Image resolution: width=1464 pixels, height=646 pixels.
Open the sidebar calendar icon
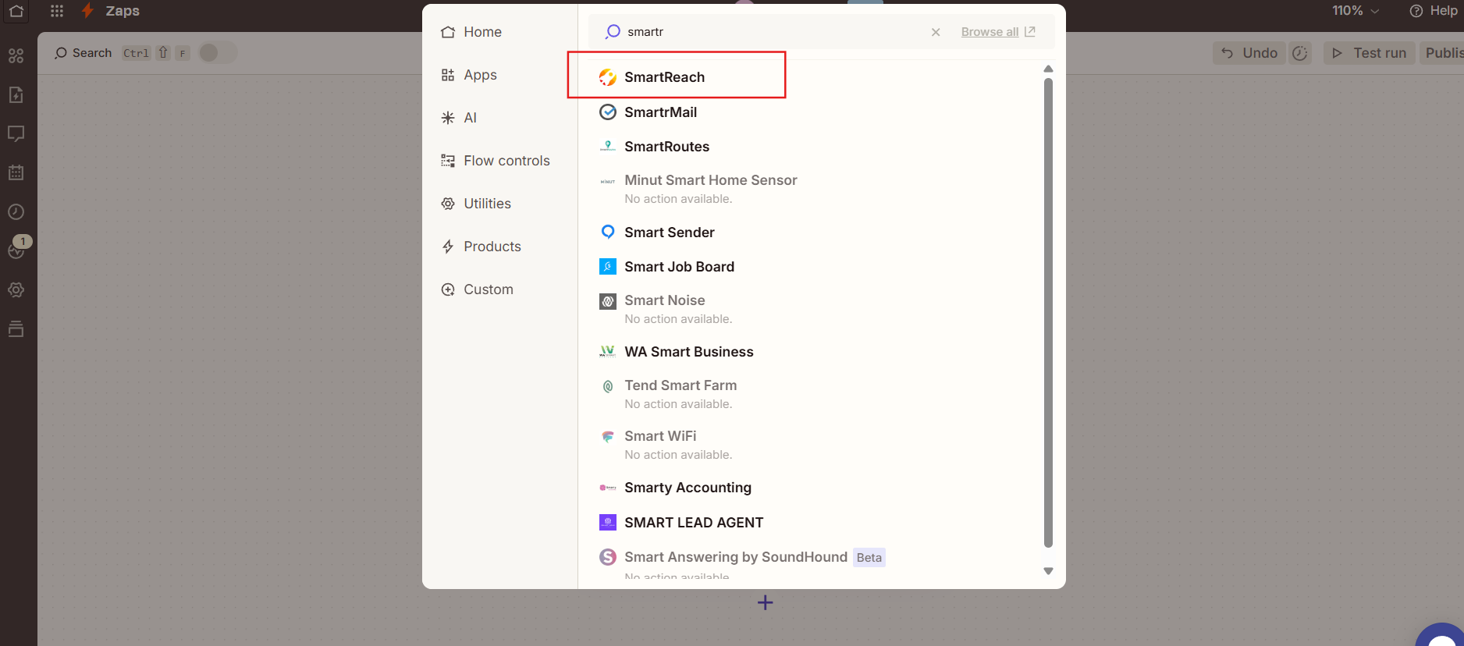[16, 172]
